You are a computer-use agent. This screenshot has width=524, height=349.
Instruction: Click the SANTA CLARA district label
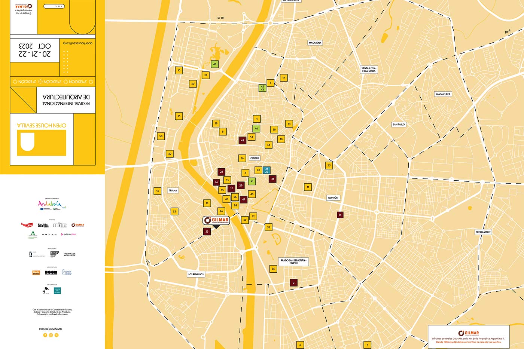point(443,94)
